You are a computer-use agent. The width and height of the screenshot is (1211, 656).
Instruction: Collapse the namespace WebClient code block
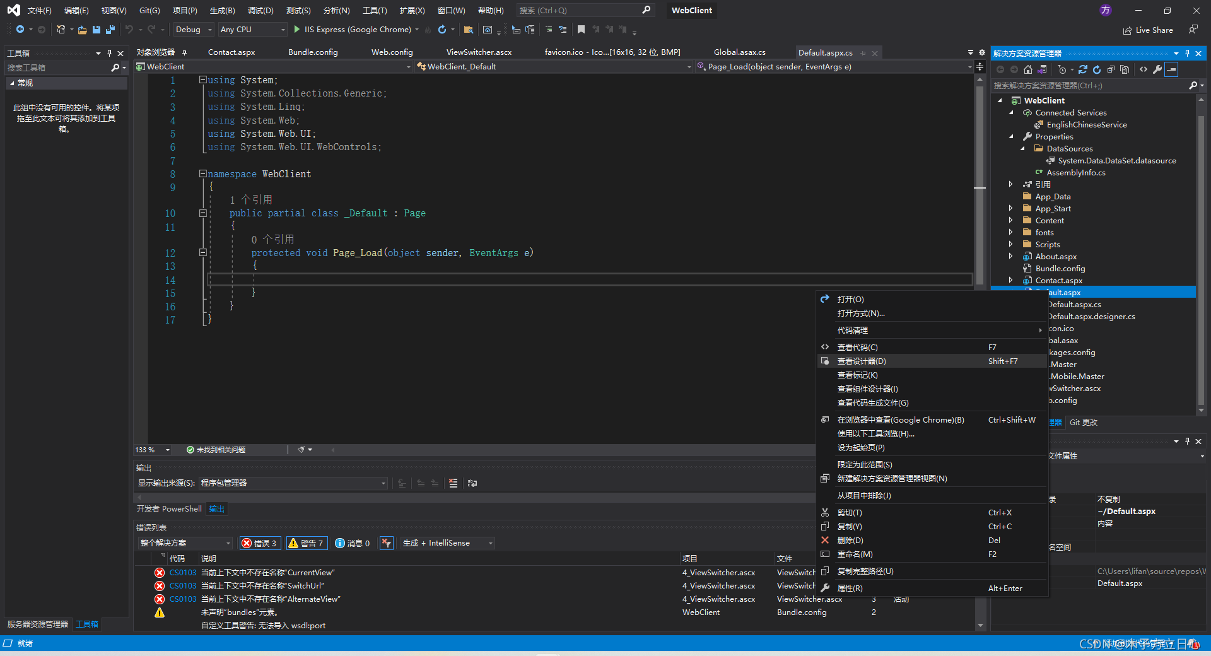coord(203,173)
